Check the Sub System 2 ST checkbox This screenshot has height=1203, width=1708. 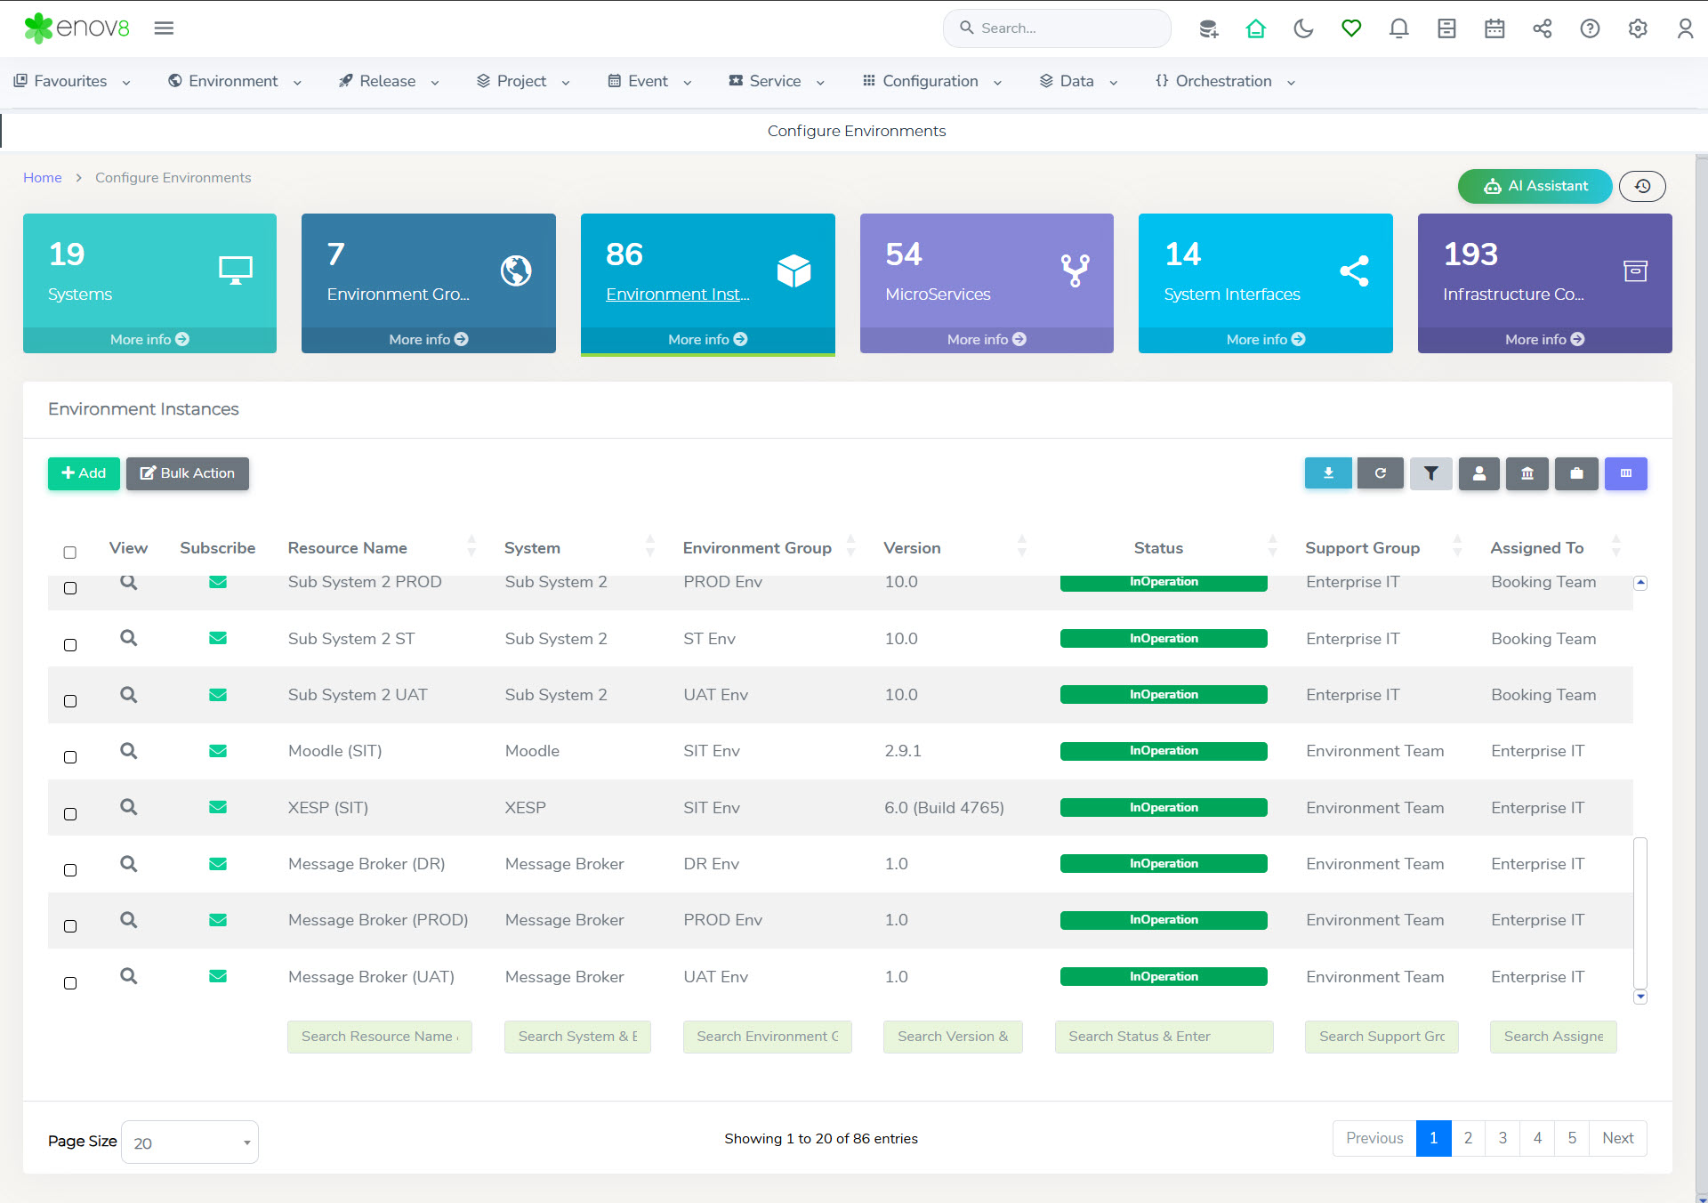(x=70, y=645)
